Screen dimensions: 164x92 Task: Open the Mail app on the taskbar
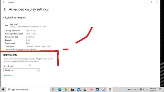79,89
